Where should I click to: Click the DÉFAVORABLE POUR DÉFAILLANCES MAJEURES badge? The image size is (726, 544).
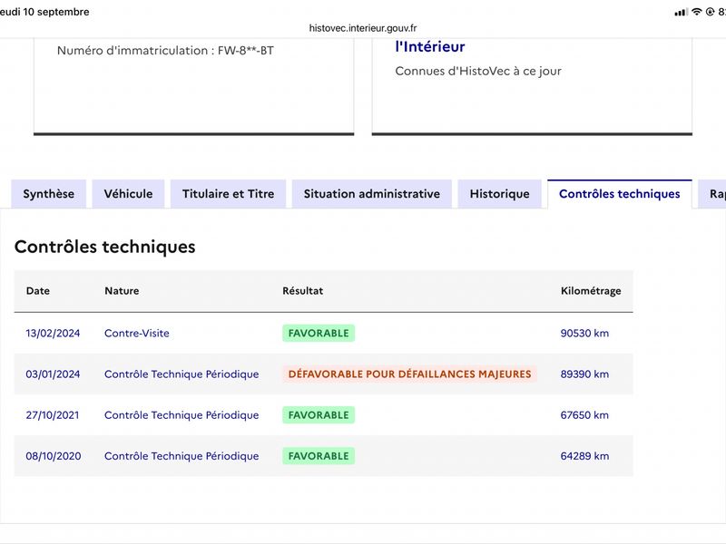410,374
